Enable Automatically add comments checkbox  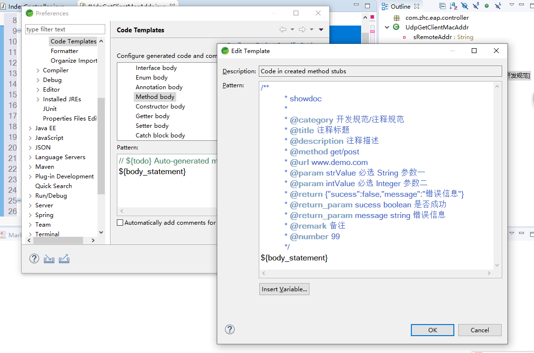120,223
